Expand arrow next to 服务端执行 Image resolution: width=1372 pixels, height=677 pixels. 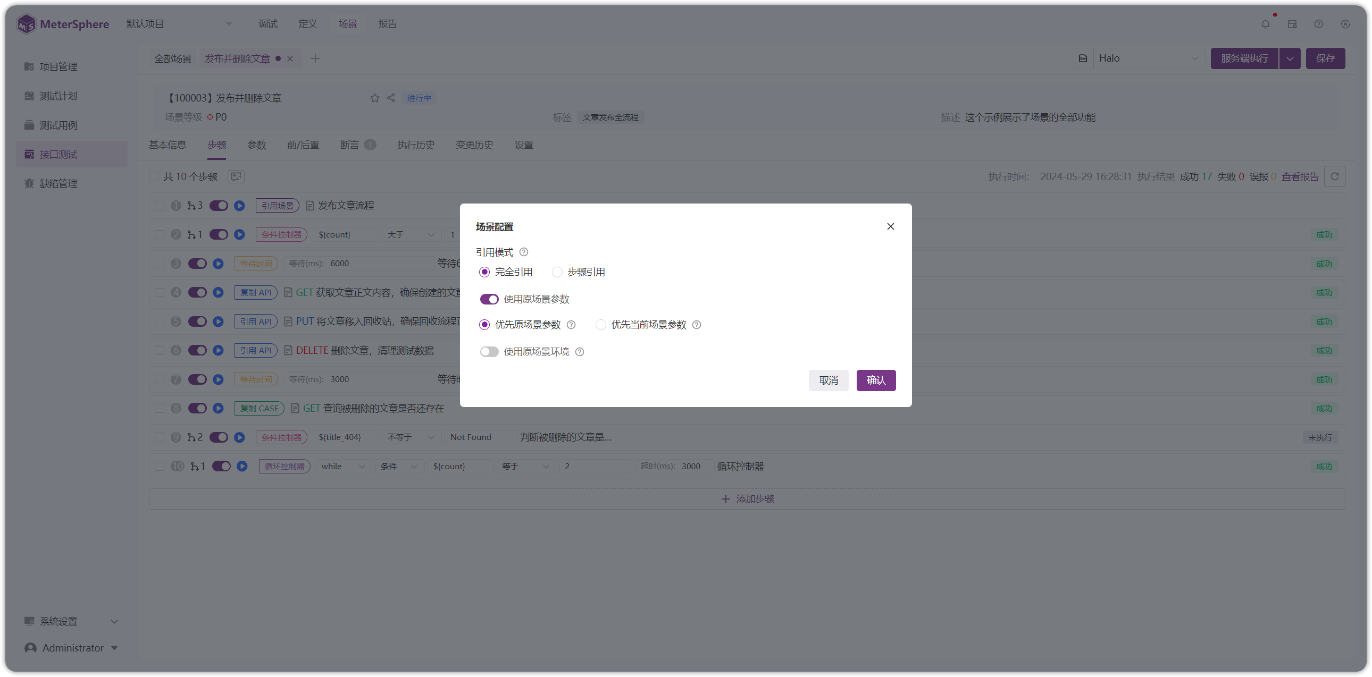(x=1290, y=58)
